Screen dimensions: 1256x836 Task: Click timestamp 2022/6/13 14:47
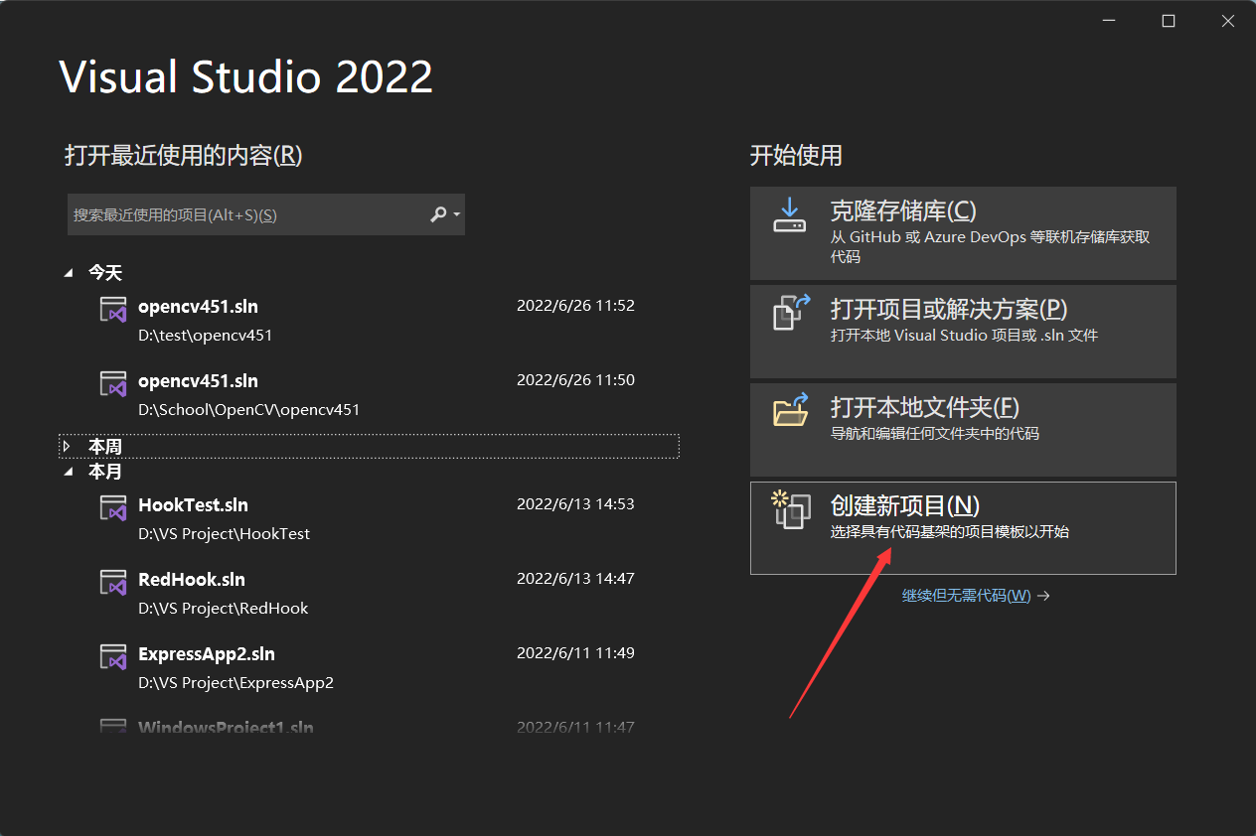(575, 579)
